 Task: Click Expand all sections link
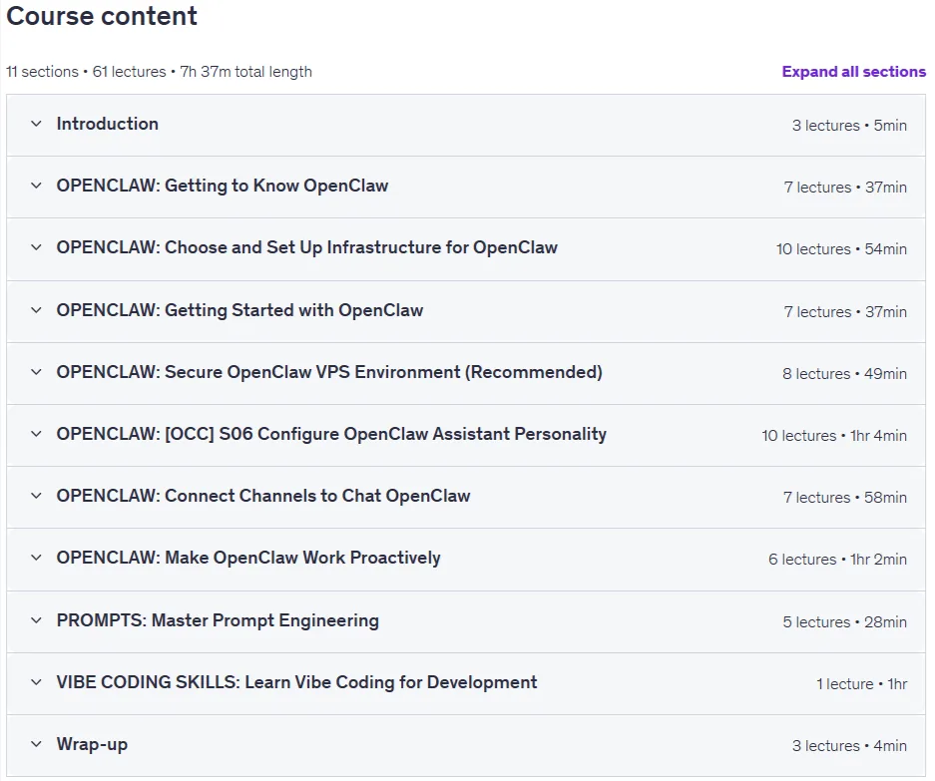[x=854, y=72]
